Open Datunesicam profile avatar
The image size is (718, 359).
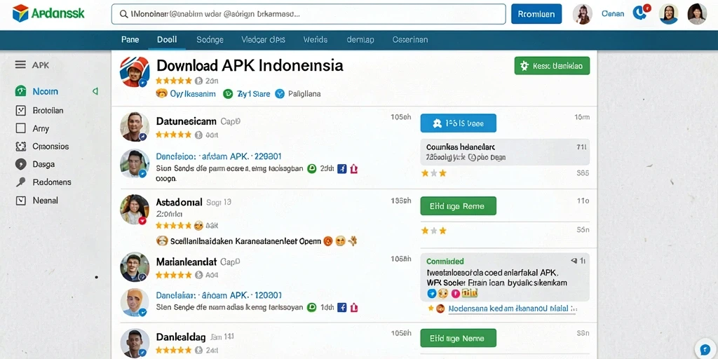tap(135, 127)
